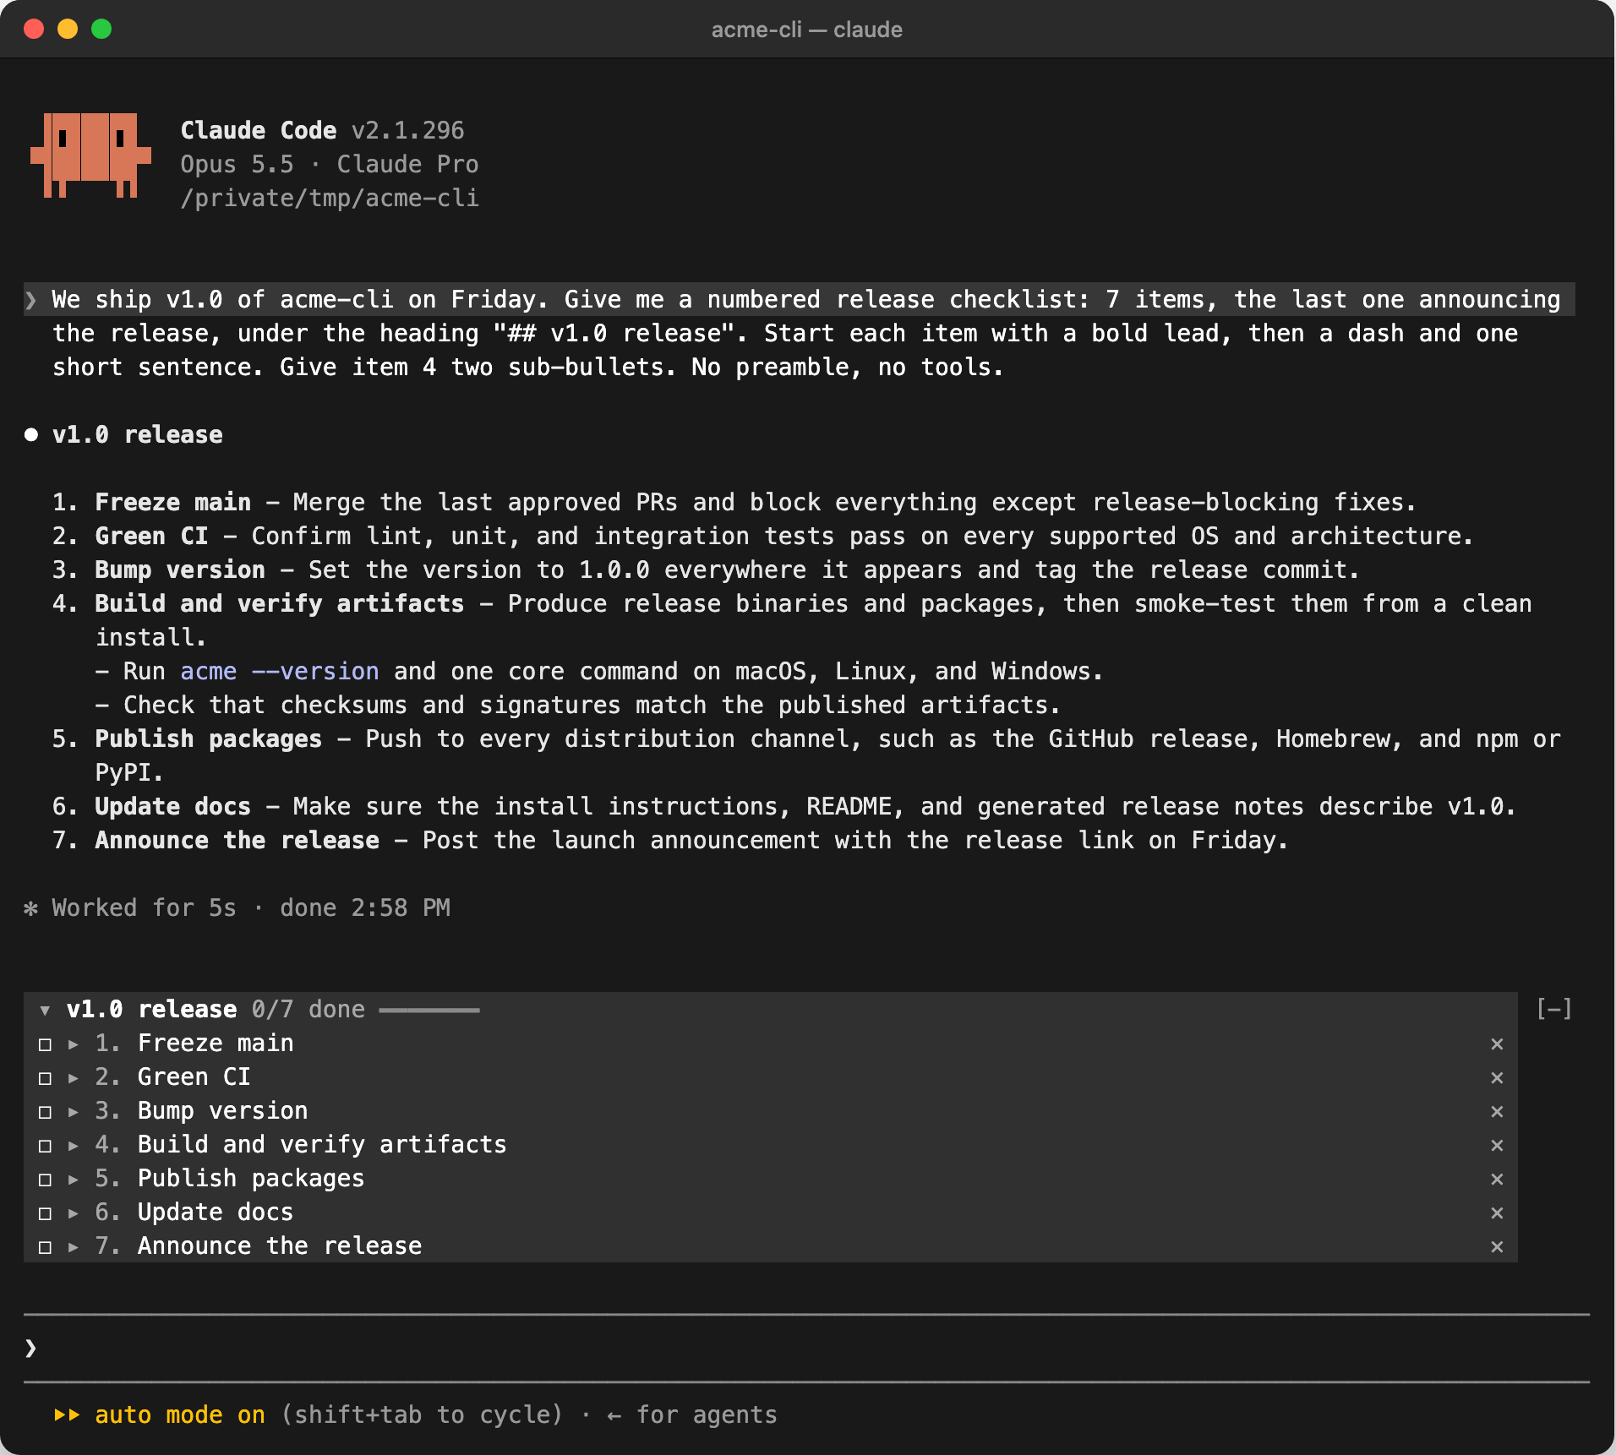Image resolution: width=1616 pixels, height=1455 pixels.
Task: Remove Announce the release with its x
Action: click(x=1497, y=1247)
